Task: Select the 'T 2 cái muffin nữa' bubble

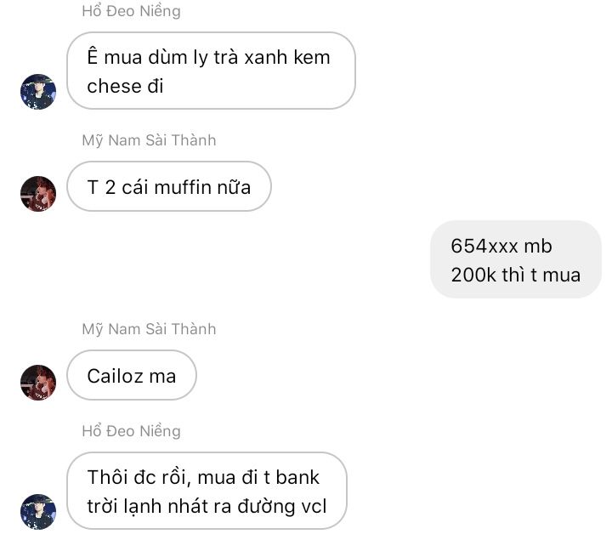Action: pos(169,186)
